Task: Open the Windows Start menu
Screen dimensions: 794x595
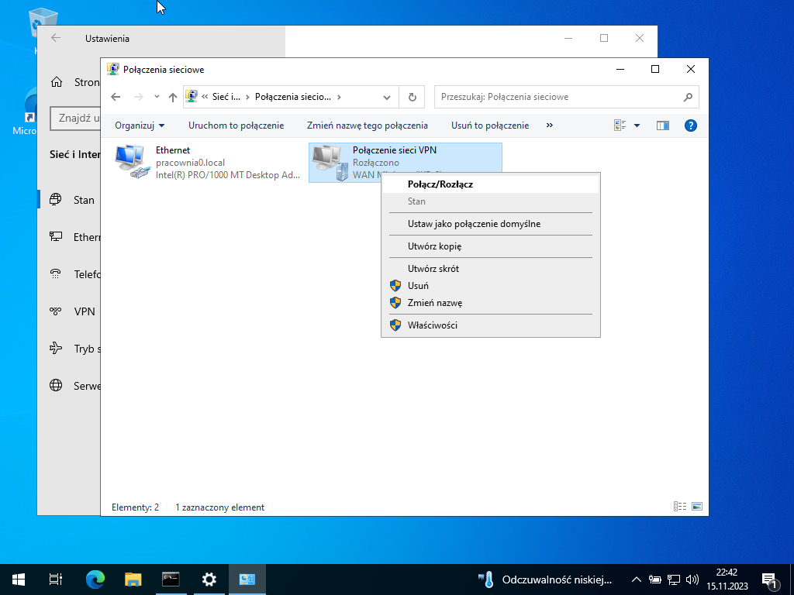Action: [19, 580]
